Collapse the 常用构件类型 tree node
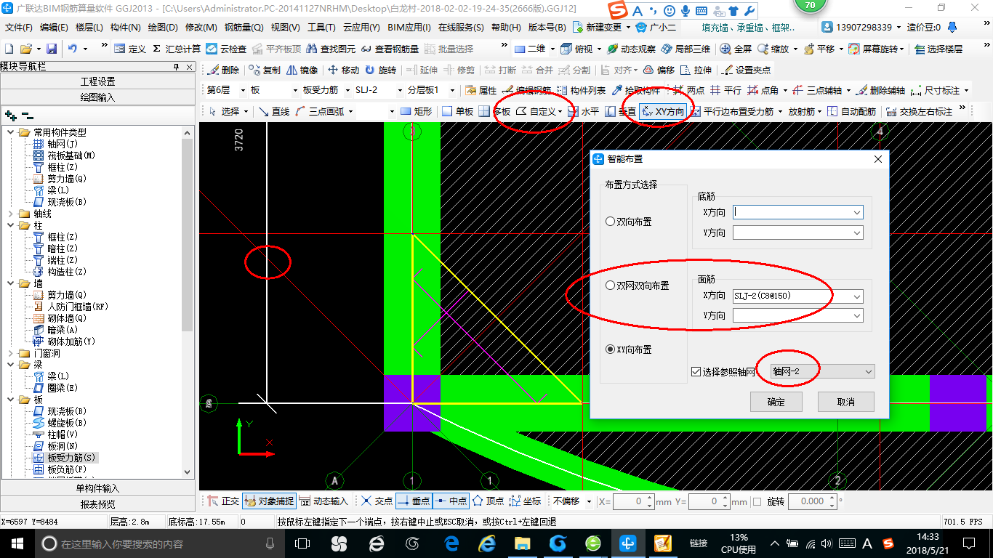993x558 pixels. (x=10, y=132)
